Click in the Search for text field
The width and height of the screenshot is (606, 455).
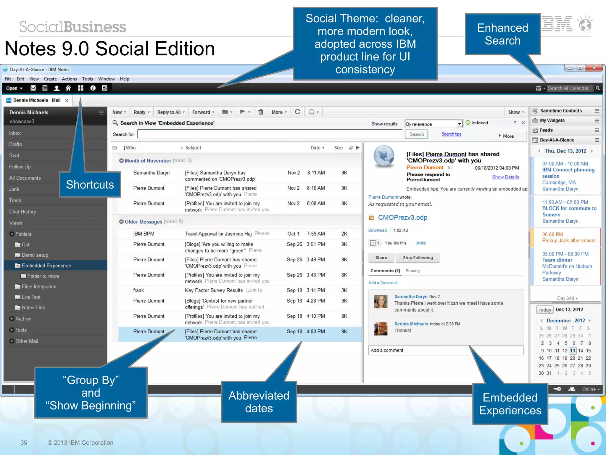(270, 134)
